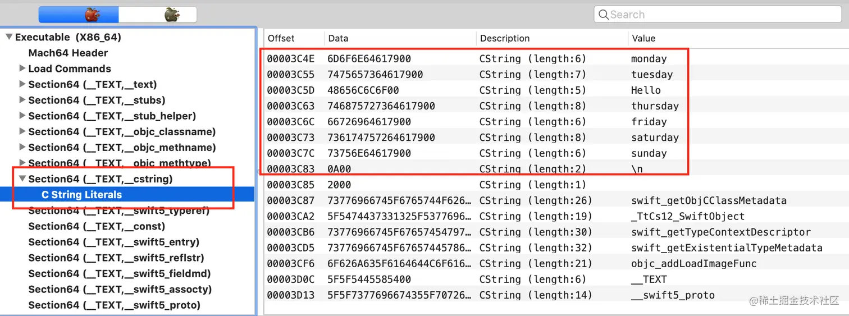
Task: Select the C String Literals item
Action: click(81, 195)
